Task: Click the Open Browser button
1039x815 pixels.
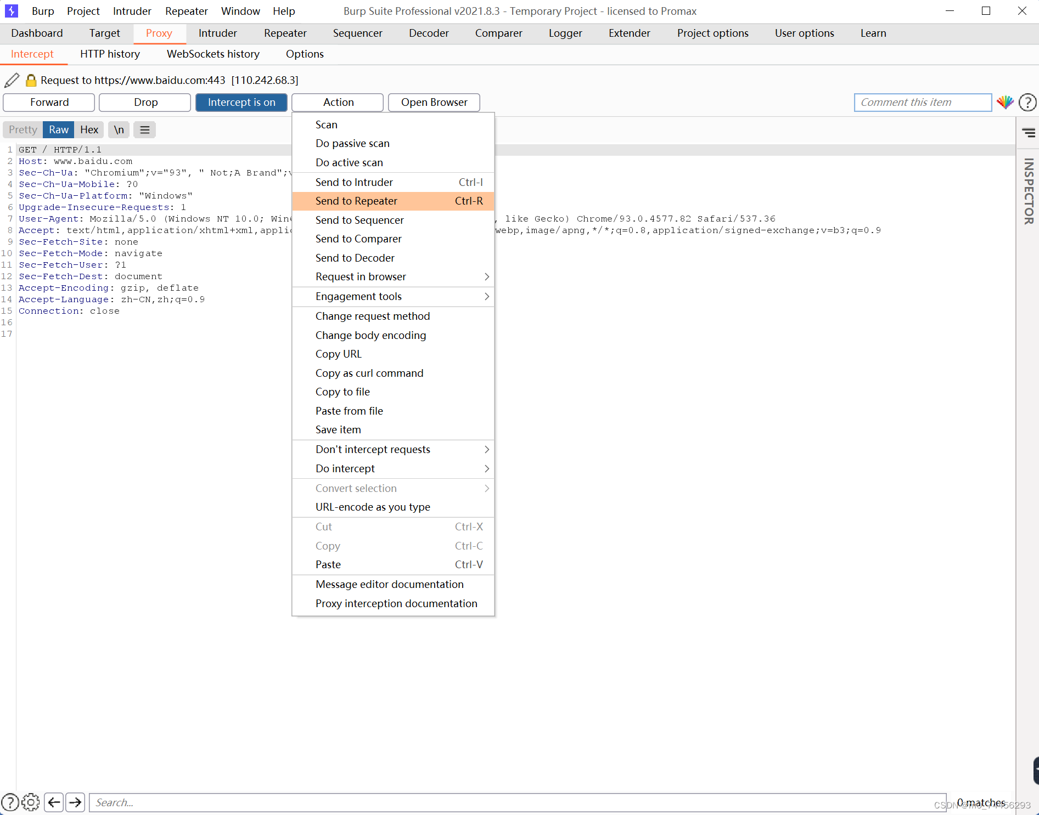Action: [434, 103]
